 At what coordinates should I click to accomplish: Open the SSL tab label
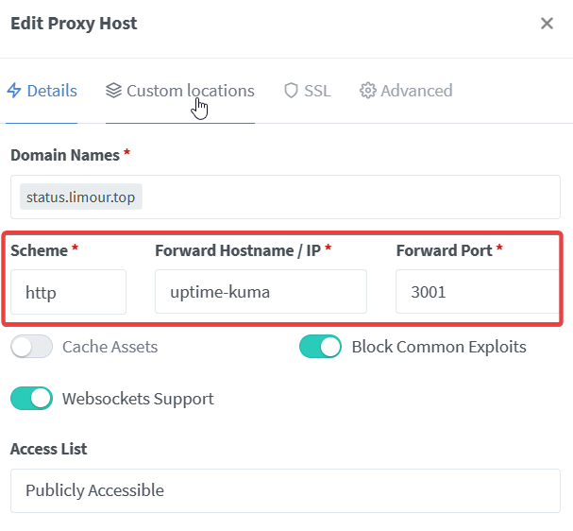click(x=317, y=91)
